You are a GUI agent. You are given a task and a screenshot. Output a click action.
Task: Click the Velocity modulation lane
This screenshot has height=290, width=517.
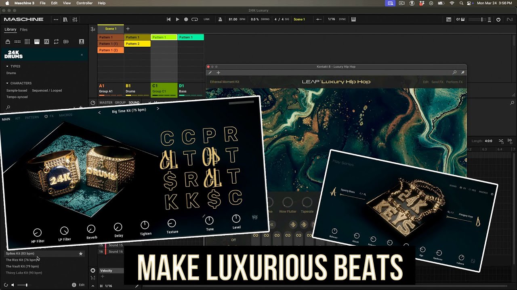111,271
